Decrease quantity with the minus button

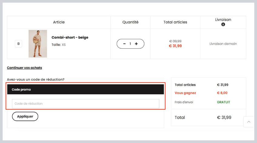tap(124, 44)
